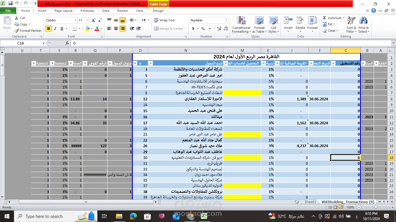The image size is (396, 222).
Task: Click the Find & Select button
Action: point(363,25)
